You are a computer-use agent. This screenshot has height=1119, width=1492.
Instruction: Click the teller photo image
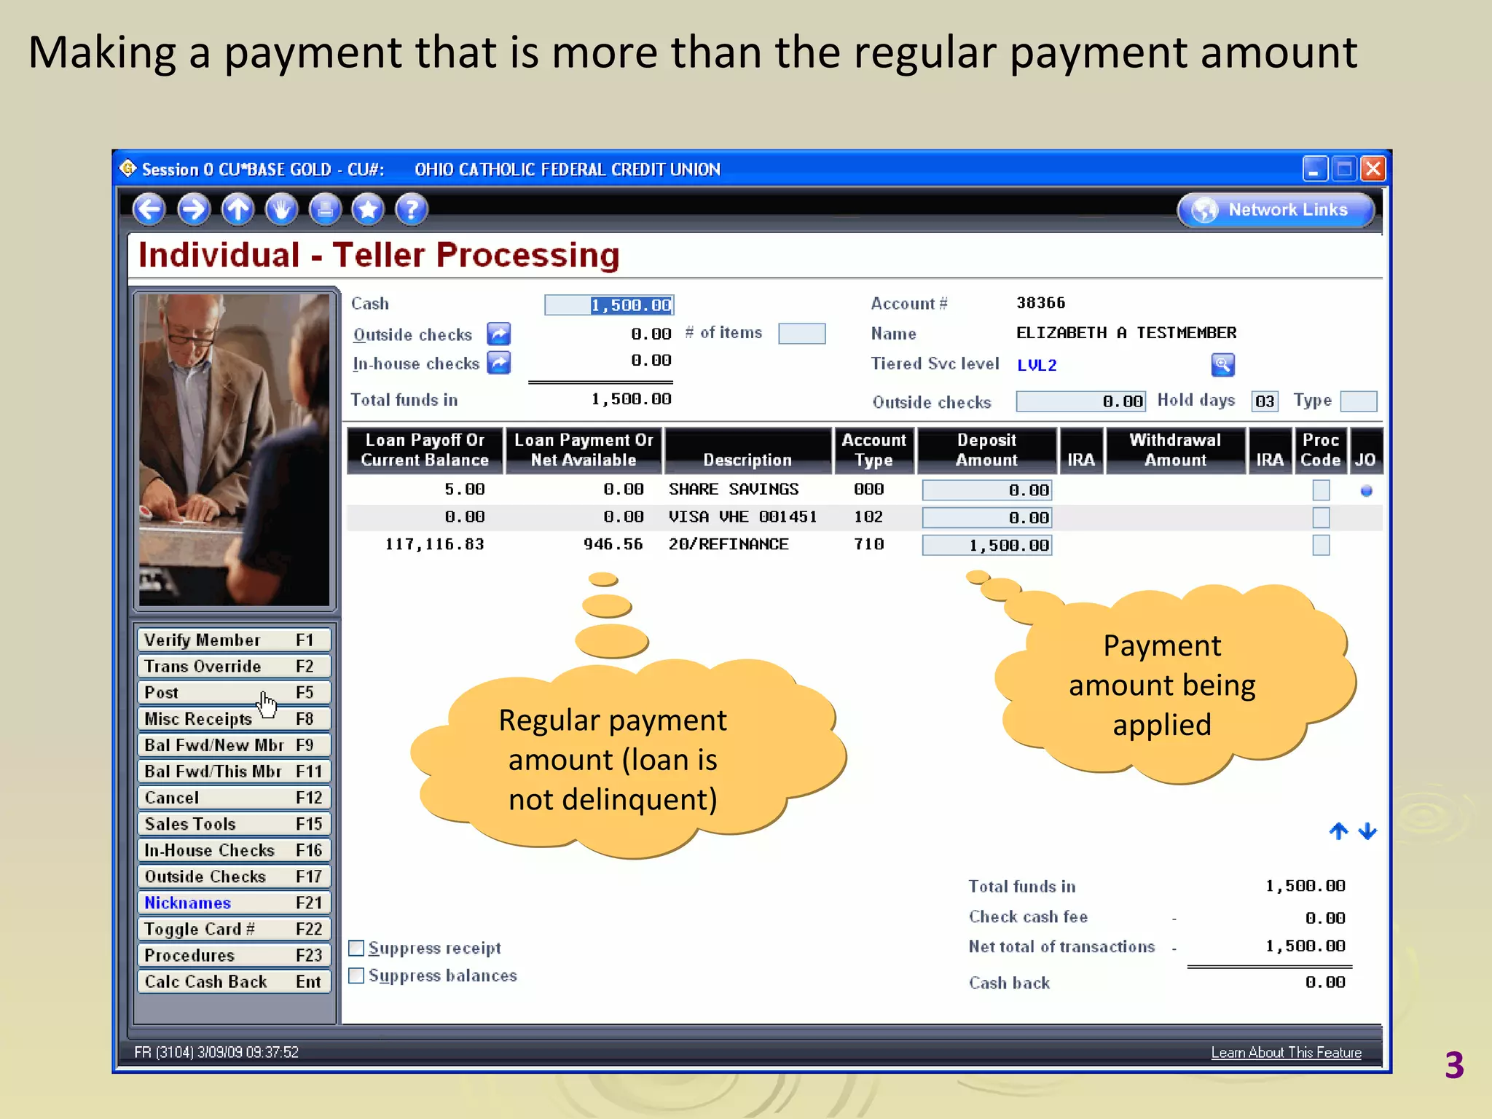pyautogui.click(x=235, y=449)
